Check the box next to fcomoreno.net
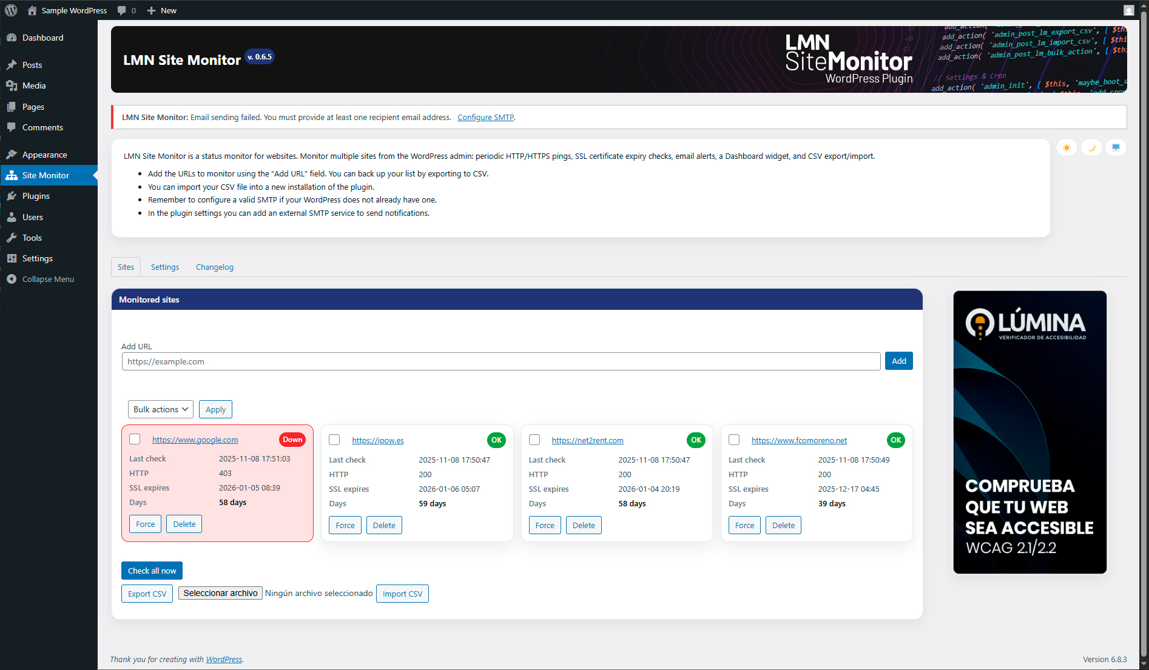 point(734,440)
